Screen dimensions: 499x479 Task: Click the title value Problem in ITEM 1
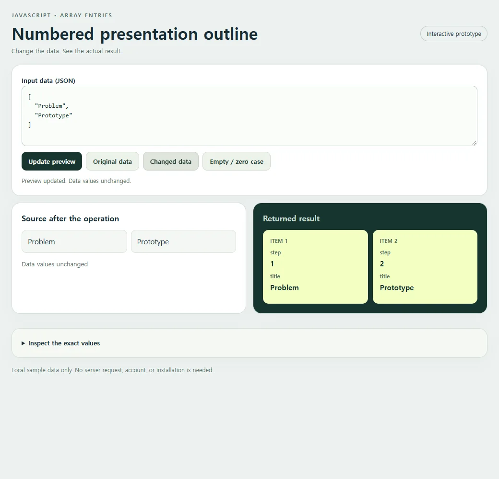[285, 288]
